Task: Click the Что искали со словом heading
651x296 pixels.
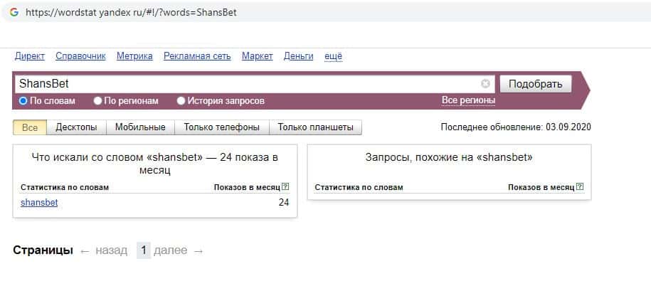Action: click(155, 164)
